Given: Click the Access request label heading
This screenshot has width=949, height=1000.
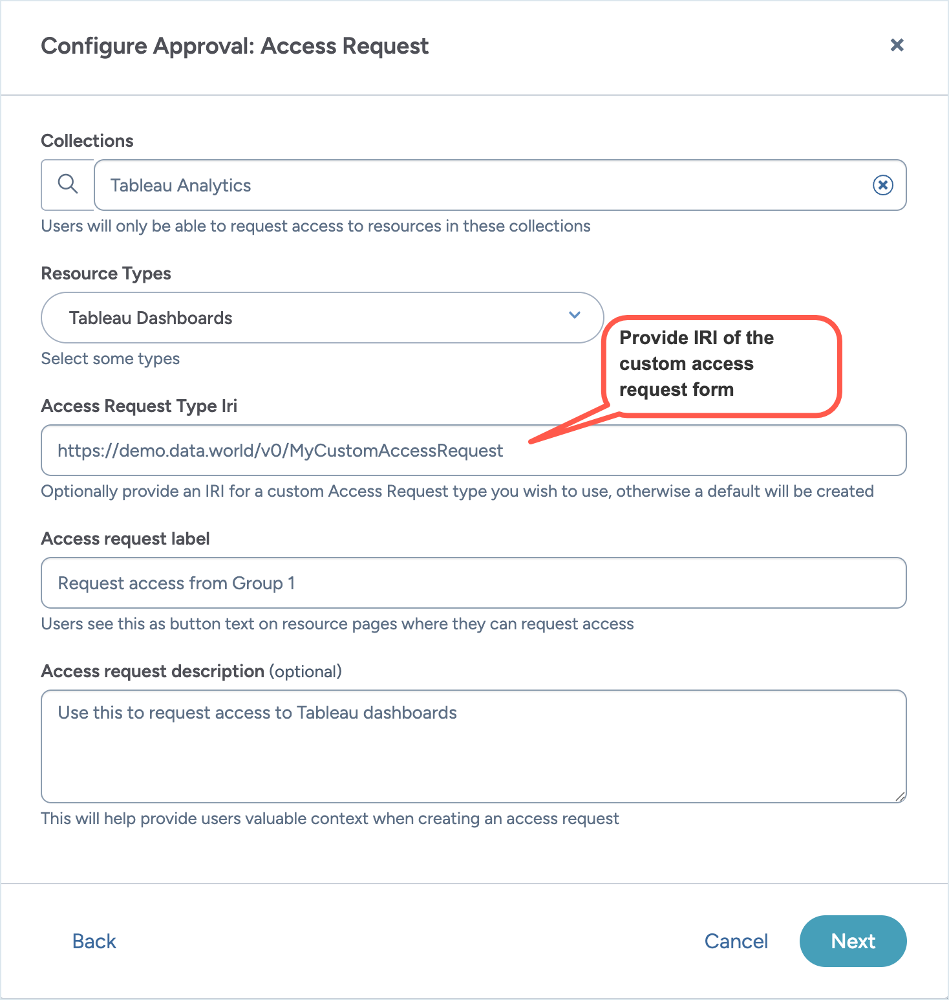Looking at the screenshot, I should coord(125,538).
